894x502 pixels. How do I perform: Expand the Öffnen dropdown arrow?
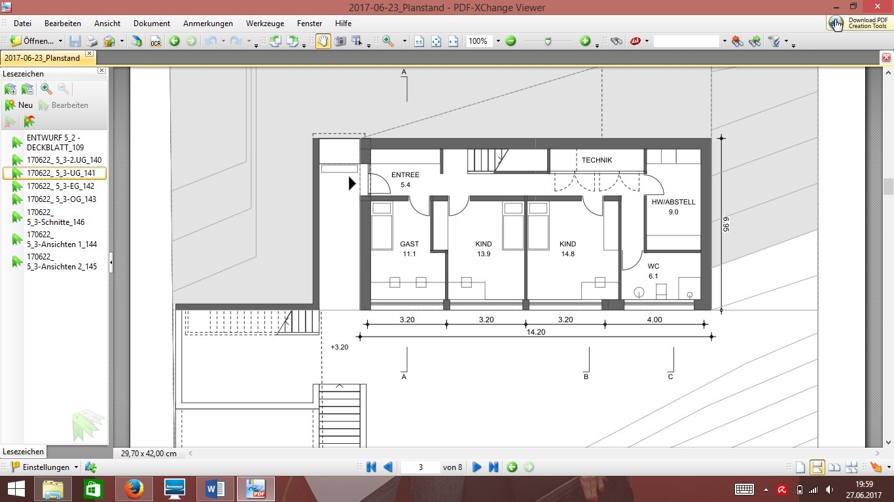click(x=60, y=41)
